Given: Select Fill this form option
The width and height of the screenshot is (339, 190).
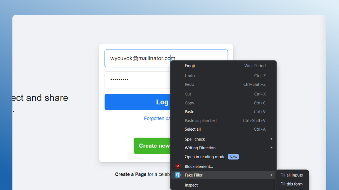Looking at the screenshot, I should (292, 184).
